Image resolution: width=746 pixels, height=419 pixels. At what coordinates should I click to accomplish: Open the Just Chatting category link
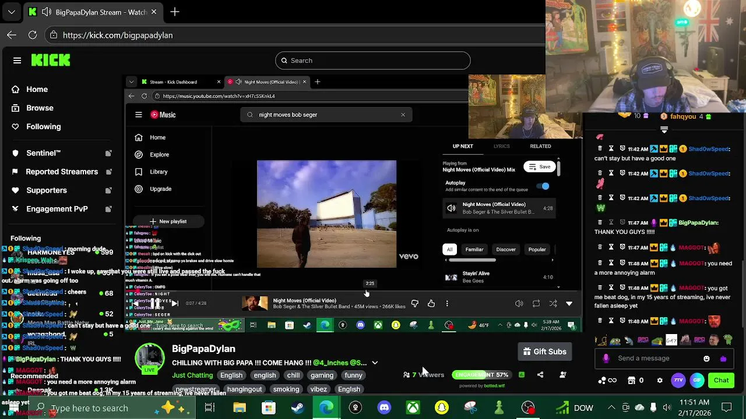[x=192, y=375]
